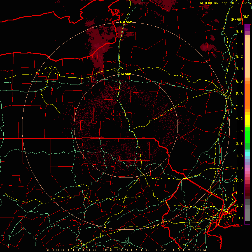Click the 9.8 value on the scale
This screenshot has width=252, height=252.
point(239,32)
